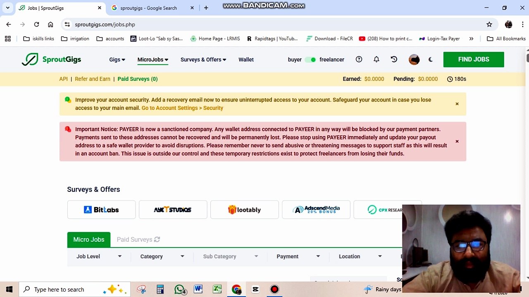Open the Location filter dropdown
Screen dimensions: 529x297
(360, 257)
